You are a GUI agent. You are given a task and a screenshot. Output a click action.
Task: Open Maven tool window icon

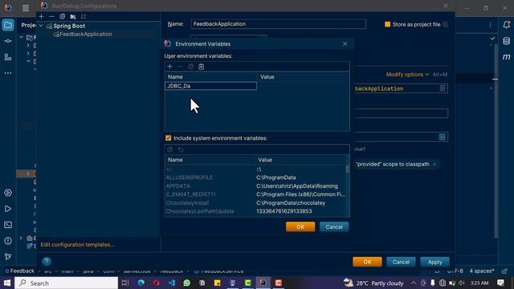point(506,57)
